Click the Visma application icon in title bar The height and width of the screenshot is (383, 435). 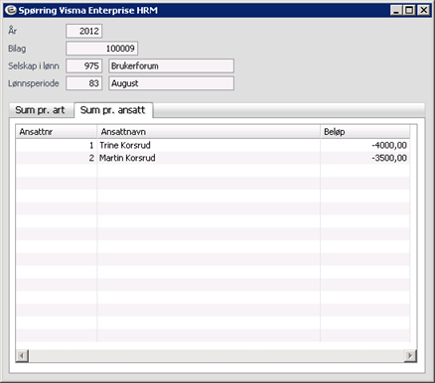(11, 10)
